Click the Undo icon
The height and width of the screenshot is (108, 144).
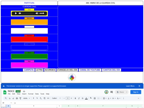(10, 98)
